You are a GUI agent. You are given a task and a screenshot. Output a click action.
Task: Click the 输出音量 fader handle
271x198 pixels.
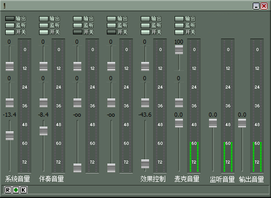click(x=242, y=123)
